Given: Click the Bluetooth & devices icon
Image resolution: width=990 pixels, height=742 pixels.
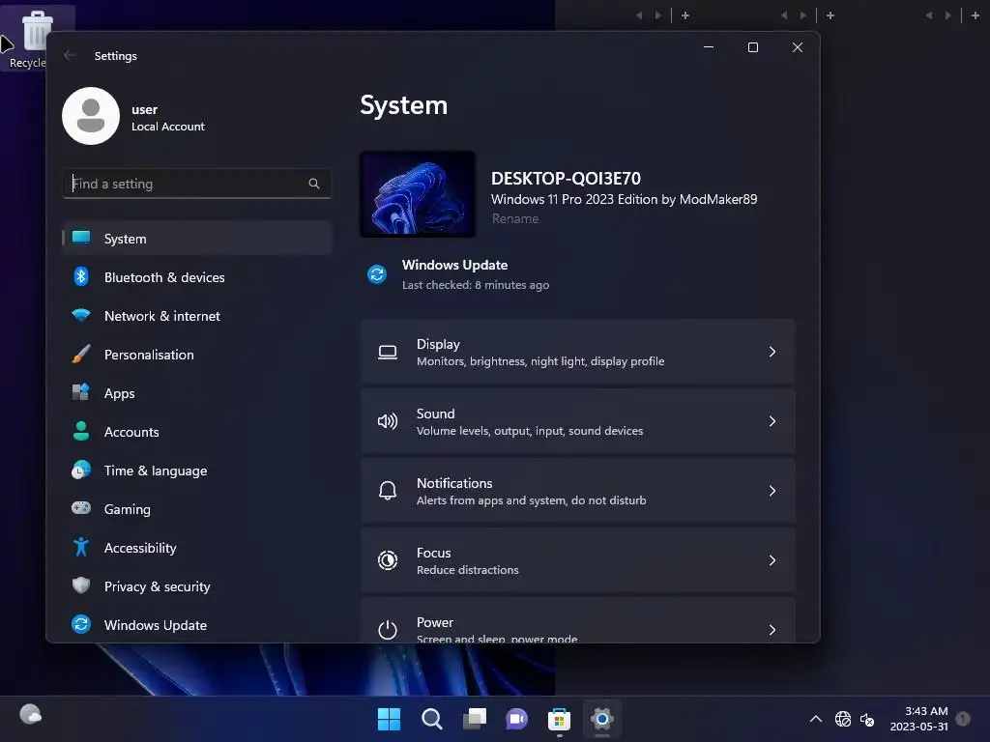Looking at the screenshot, I should 81,276.
